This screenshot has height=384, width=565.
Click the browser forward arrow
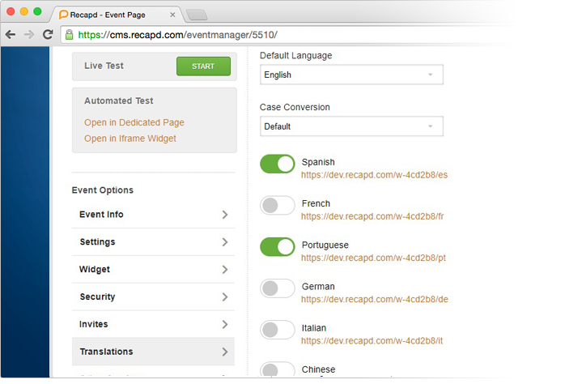tap(29, 35)
